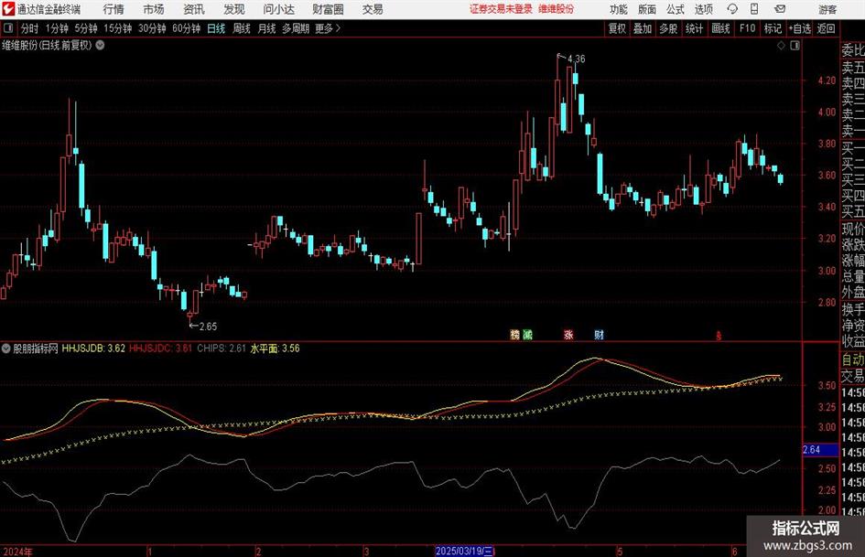Click the diamond icon above the chart
Screen dimensions: 865x557
(781, 46)
